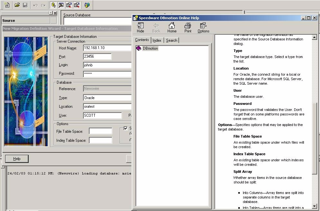Click the two-database migrate toolbar icon

pyautogui.click(x=87, y=5)
